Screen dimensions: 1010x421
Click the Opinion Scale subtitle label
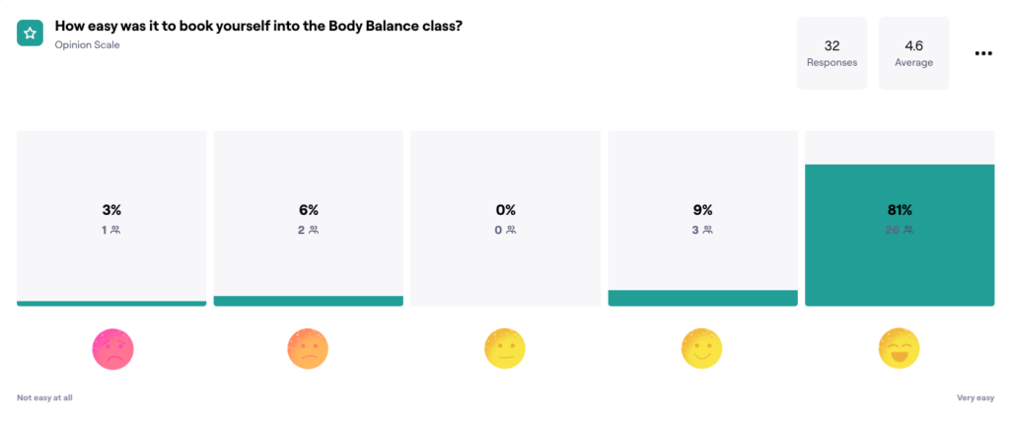pos(87,45)
